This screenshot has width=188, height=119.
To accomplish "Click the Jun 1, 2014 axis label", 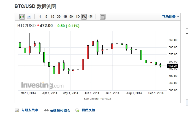I will pos(92,93).
